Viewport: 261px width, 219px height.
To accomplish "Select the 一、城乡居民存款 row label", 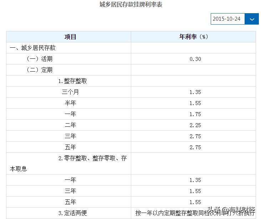I will pyautogui.click(x=33, y=48).
